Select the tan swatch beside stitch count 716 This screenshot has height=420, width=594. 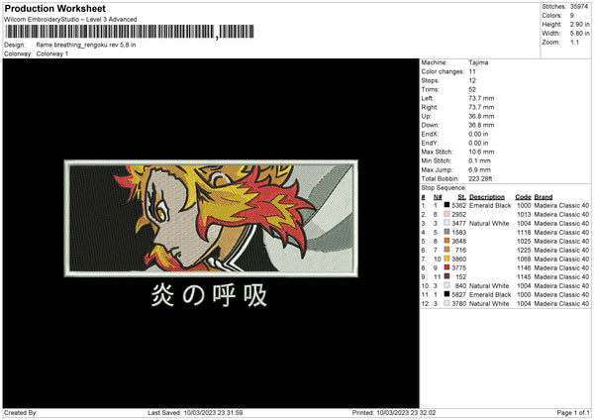coord(447,250)
